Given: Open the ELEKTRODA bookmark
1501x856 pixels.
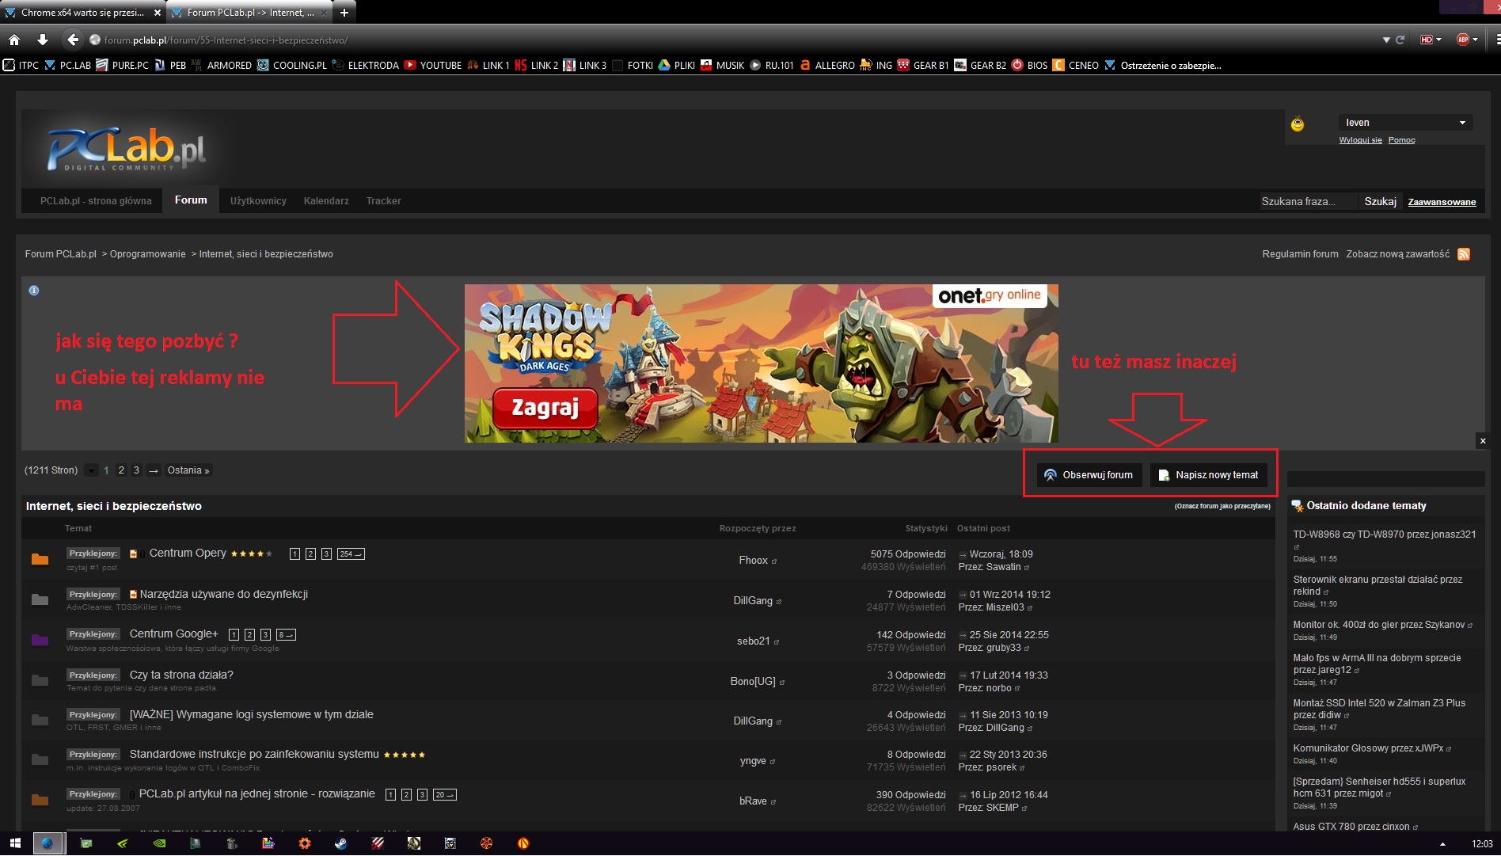Looking at the screenshot, I should pos(366,66).
